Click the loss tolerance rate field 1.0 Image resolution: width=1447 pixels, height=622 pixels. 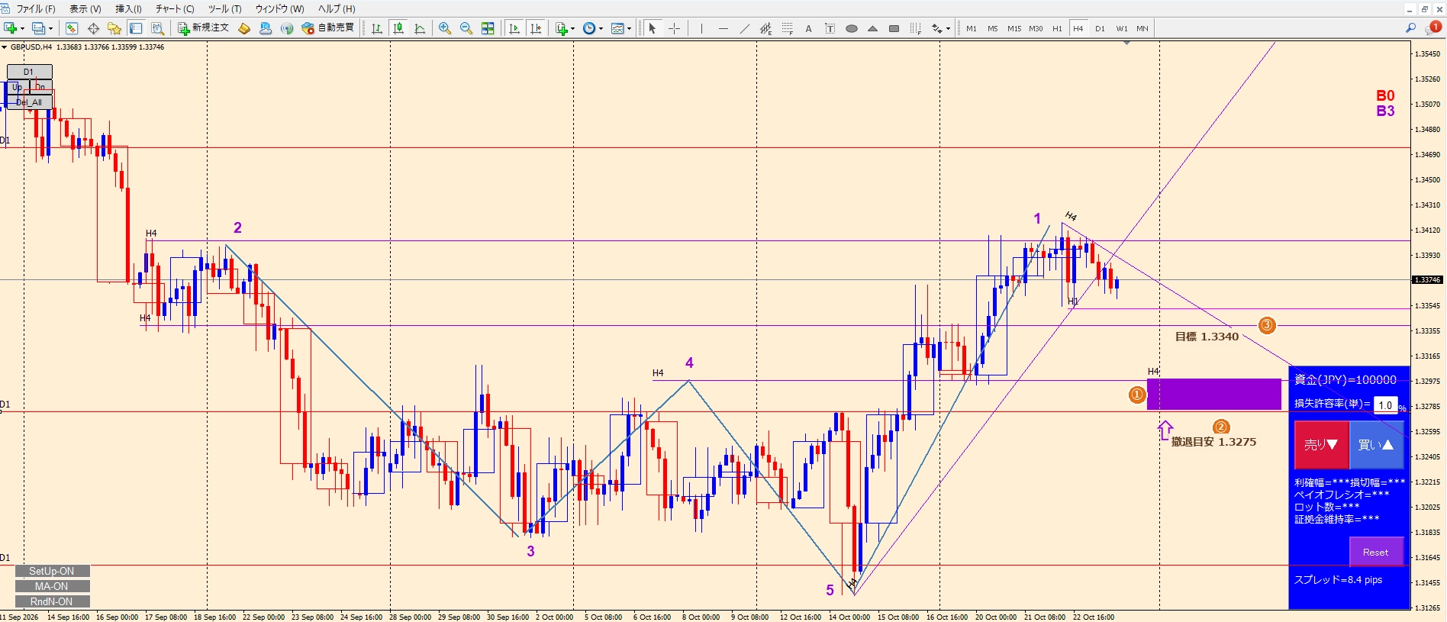point(1386,404)
